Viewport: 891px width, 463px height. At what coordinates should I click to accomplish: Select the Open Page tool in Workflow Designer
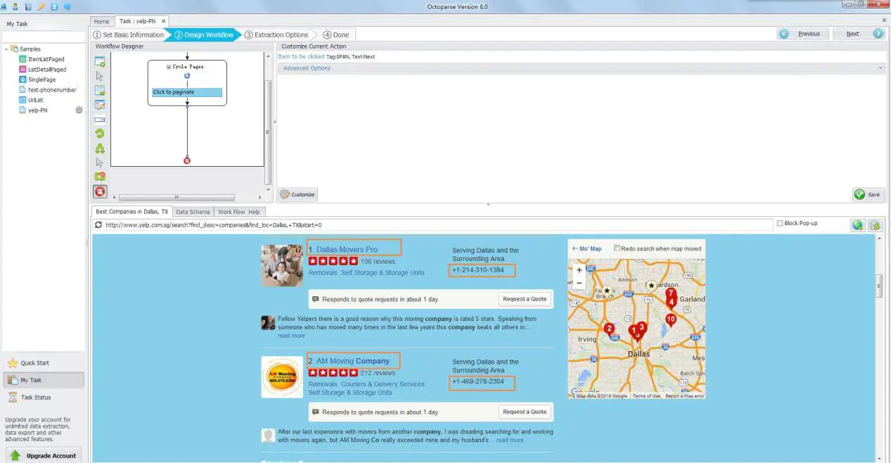point(100,61)
